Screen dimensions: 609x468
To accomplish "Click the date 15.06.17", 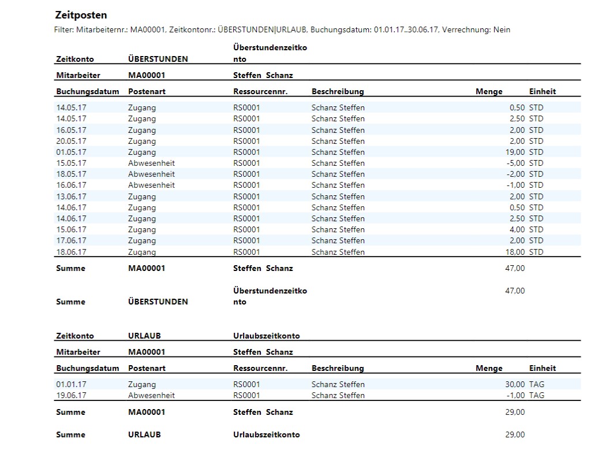I will pos(71,230).
